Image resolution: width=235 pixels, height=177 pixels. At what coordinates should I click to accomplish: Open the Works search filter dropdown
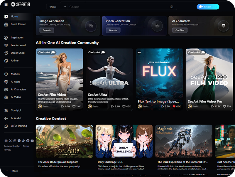tap(57, 7)
